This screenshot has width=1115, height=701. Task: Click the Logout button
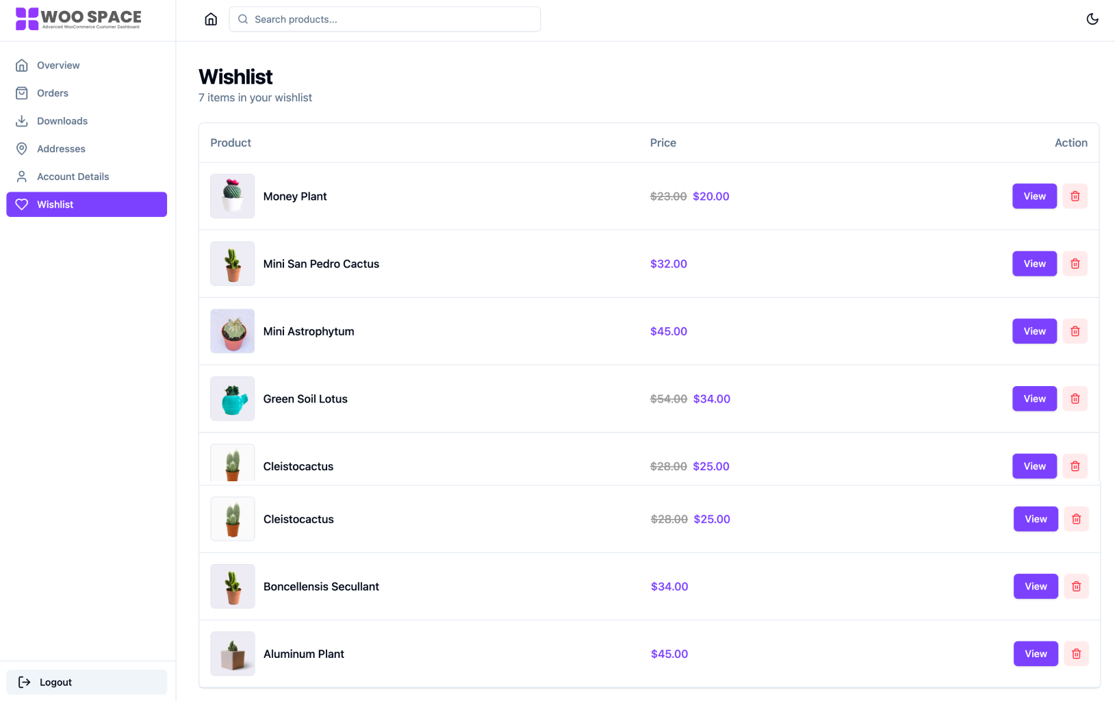pos(86,682)
